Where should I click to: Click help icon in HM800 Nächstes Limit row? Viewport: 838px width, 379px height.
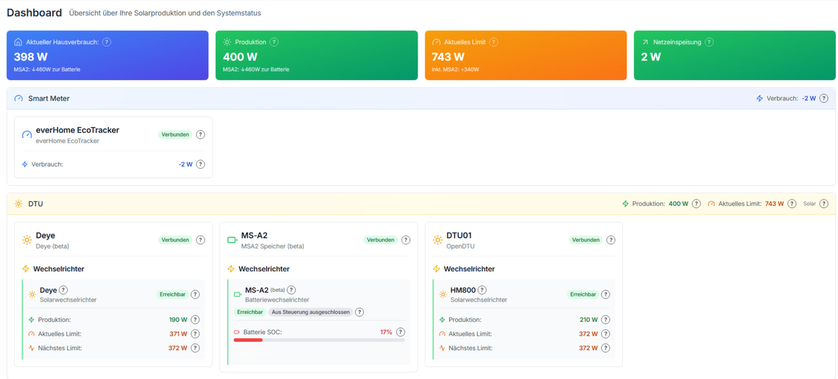pos(605,348)
